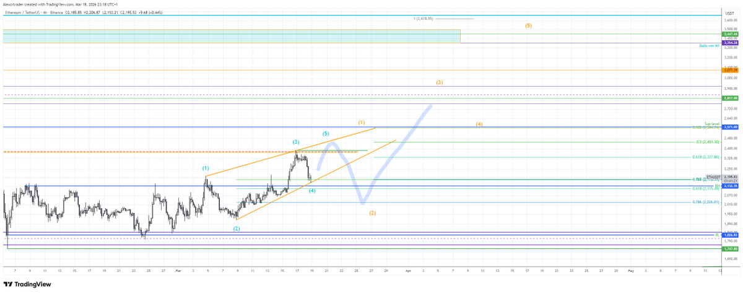Click the orange (4) wave label
The height and width of the screenshot is (293, 743).
(479, 125)
